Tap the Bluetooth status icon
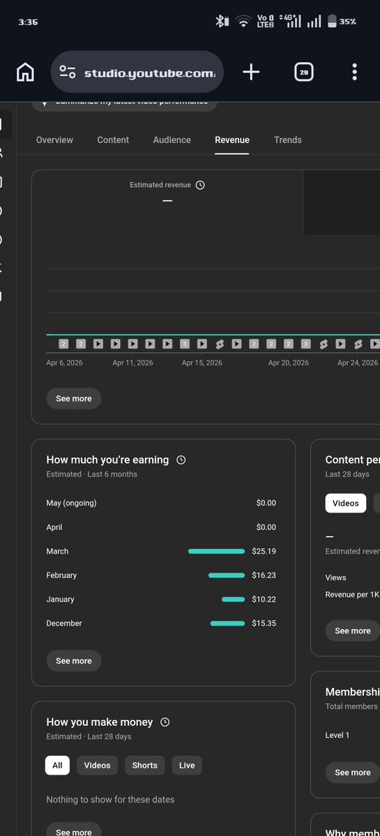Viewport: 380px width, 836px height. (222, 22)
